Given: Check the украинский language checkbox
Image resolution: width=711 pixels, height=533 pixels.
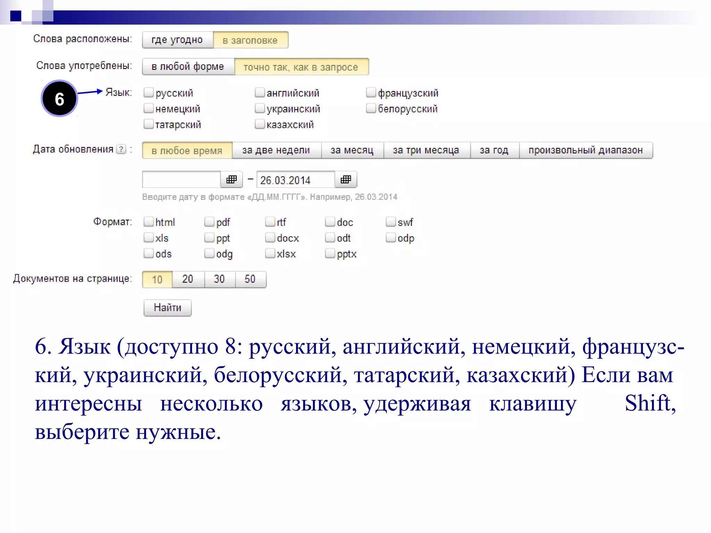Looking at the screenshot, I should point(260,108).
